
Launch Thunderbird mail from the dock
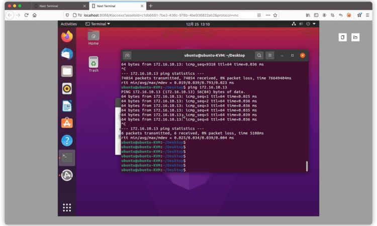click(67, 54)
